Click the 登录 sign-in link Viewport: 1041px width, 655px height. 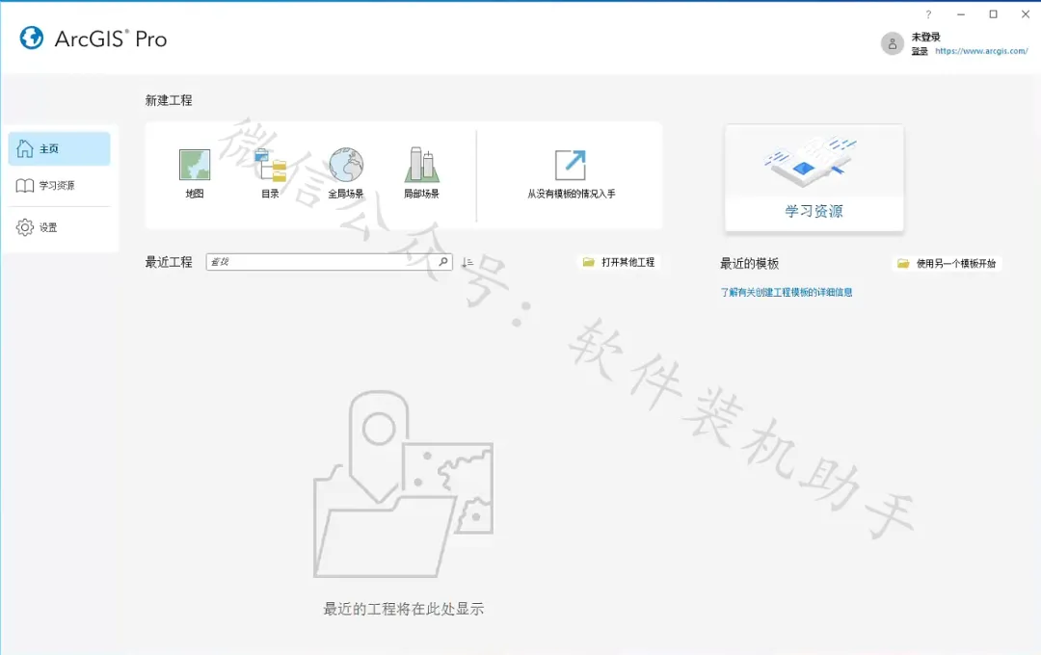[x=920, y=51]
